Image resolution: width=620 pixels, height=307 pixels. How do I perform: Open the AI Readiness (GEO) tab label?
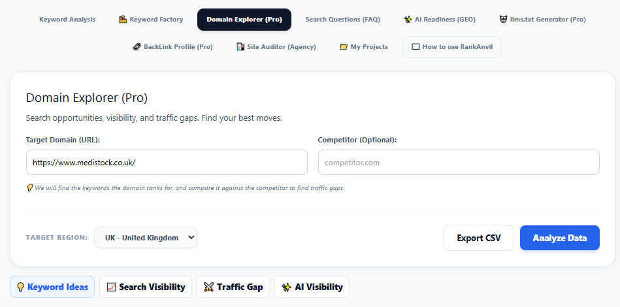click(445, 20)
